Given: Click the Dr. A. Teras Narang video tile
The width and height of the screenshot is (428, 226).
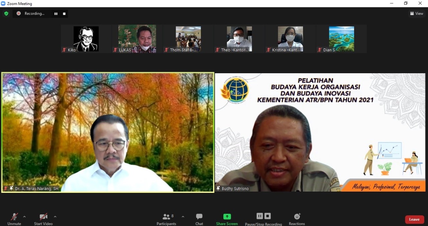Looking at the screenshot, I should 108,132.
